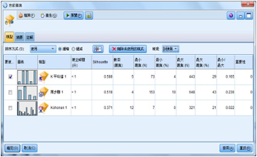Screen dimensions: 257x157
Task: Open the Generate menu in toolbar
Action: click(x=49, y=15)
